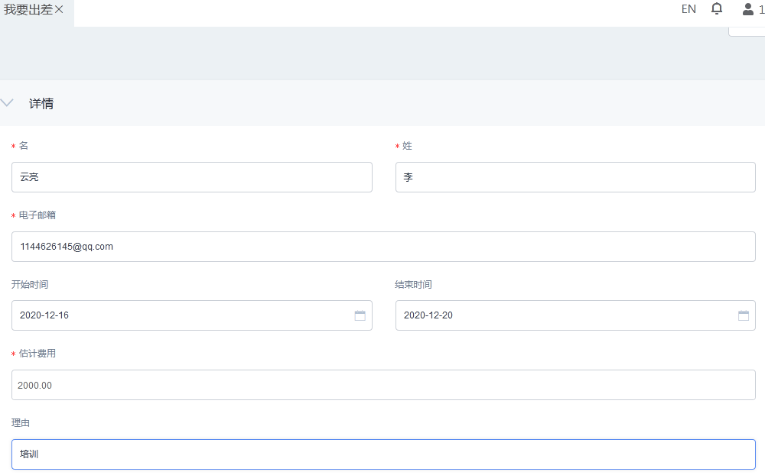Focus the 姓 field containing 李
The width and height of the screenshot is (765, 475).
pos(575,177)
